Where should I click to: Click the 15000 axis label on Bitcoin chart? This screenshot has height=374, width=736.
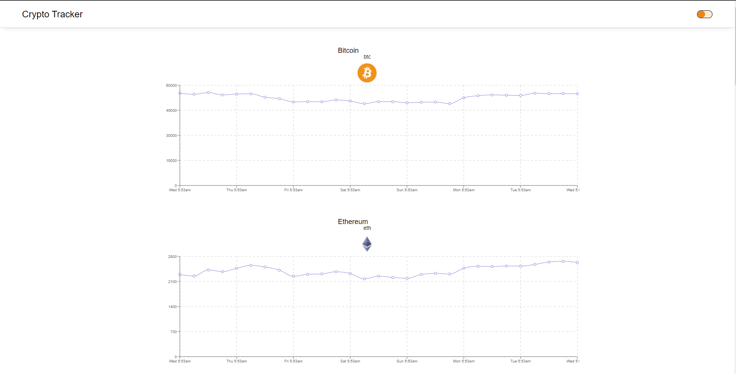pos(171,161)
